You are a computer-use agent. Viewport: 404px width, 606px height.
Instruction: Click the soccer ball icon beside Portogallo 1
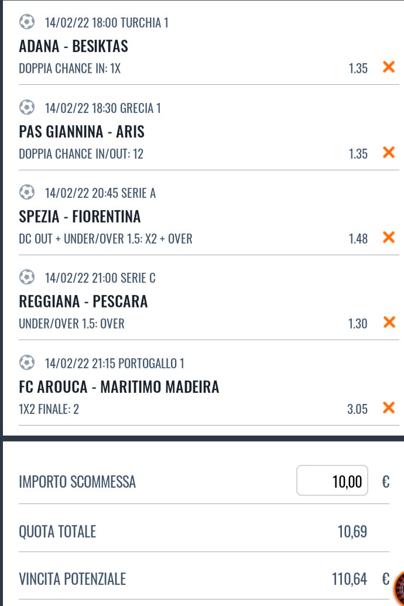[x=26, y=363]
